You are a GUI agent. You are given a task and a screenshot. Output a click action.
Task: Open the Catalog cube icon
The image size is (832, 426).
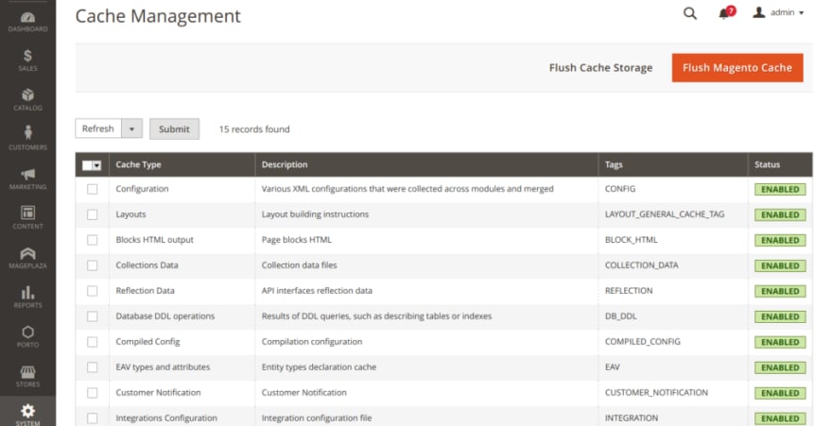point(27,99)
